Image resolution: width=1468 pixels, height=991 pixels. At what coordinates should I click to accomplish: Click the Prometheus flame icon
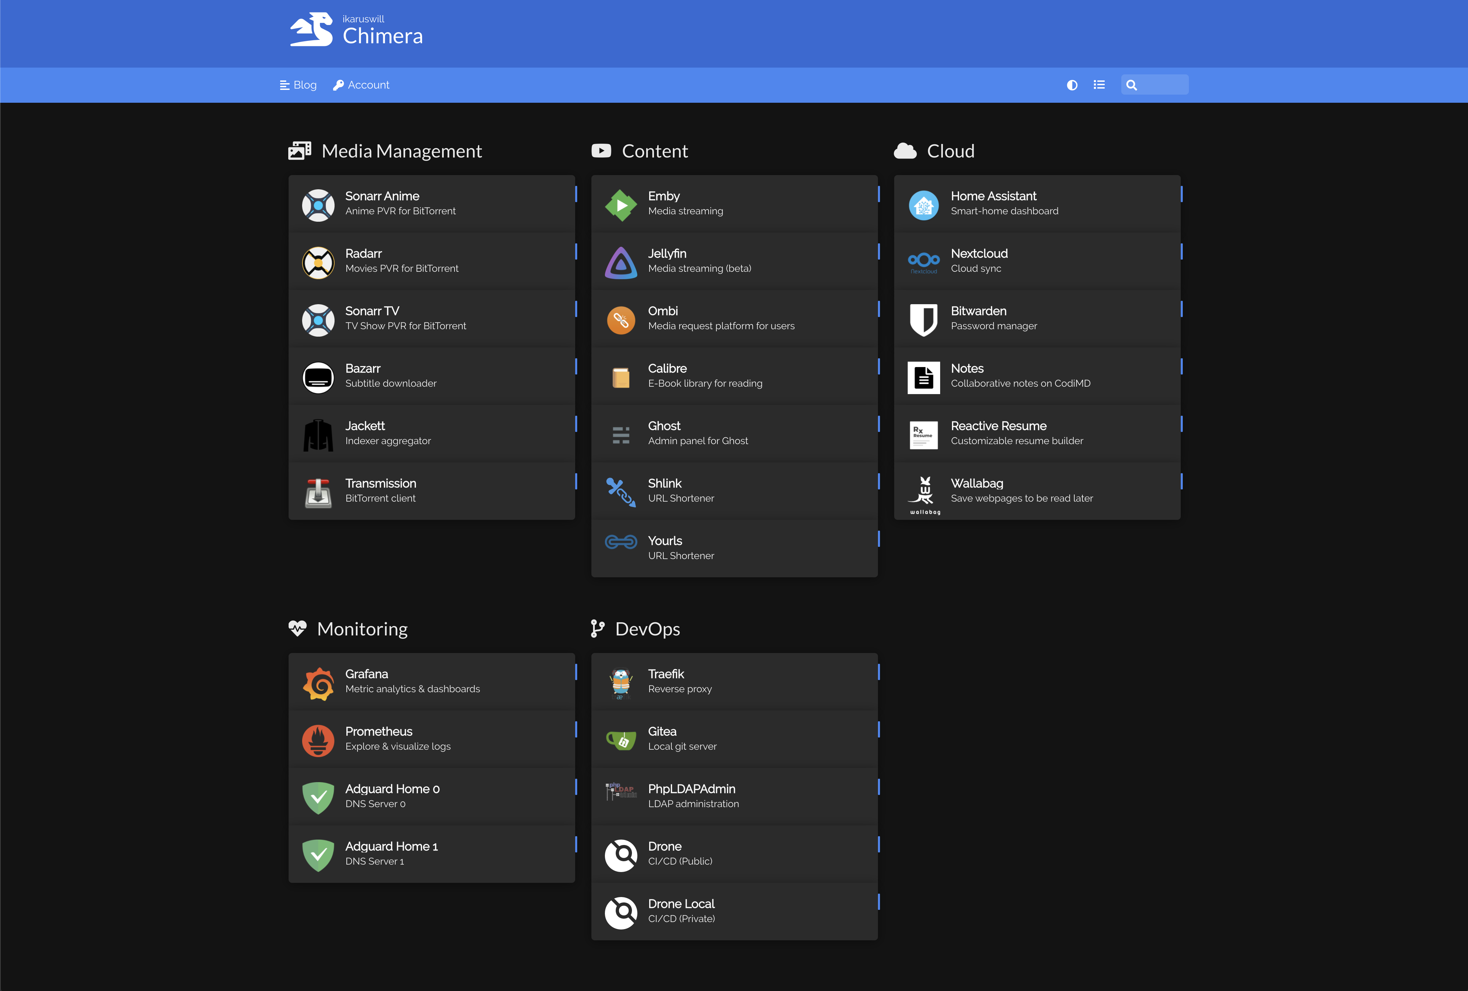tap(318, 740)
